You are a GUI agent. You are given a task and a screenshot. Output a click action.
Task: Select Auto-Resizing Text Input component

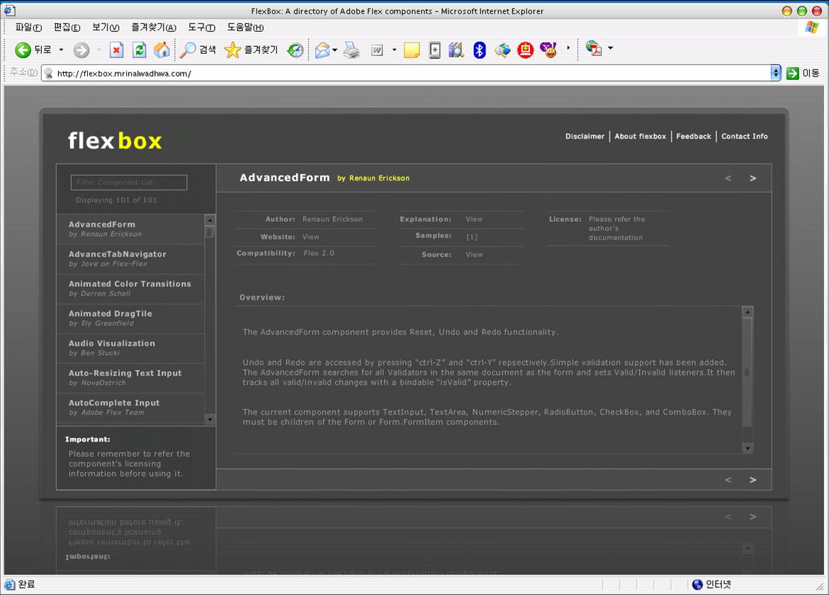tap(130, 378)
